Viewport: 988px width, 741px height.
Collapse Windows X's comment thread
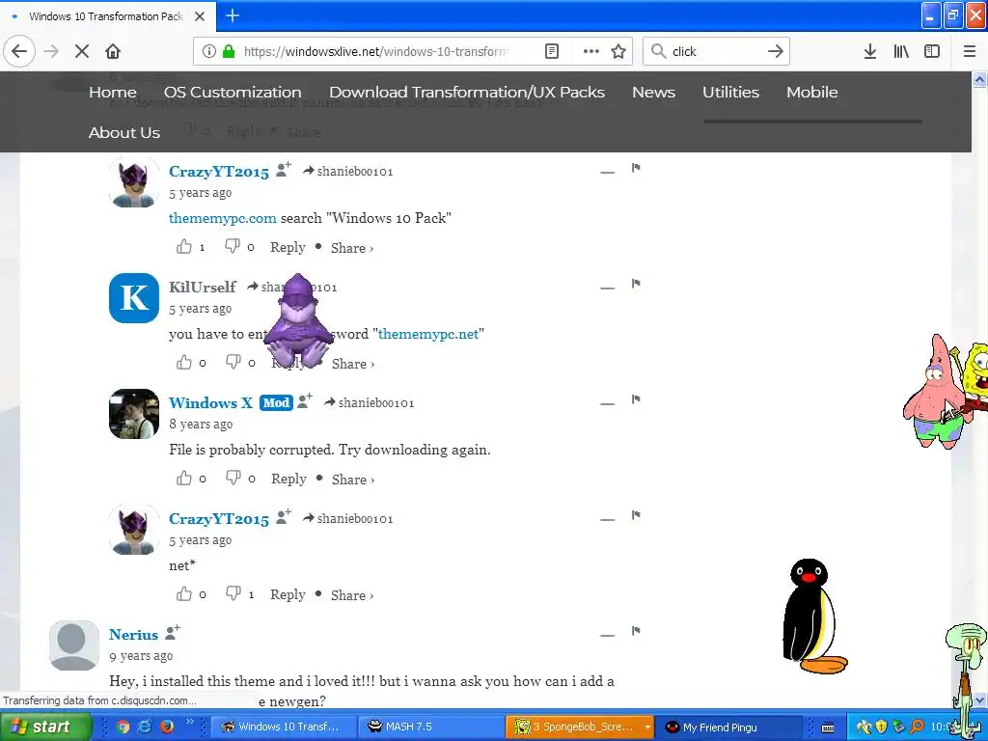(x=608, y=403)
